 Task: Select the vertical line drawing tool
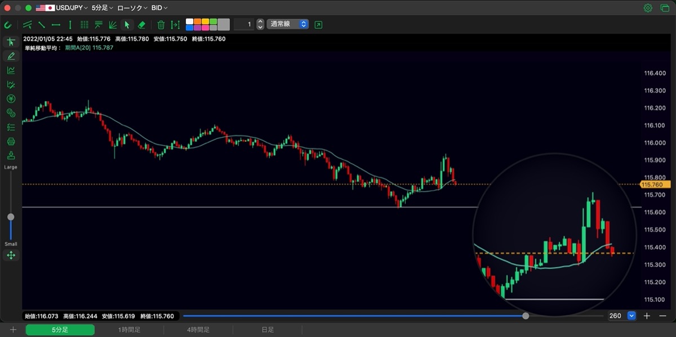tap(70, 25)
